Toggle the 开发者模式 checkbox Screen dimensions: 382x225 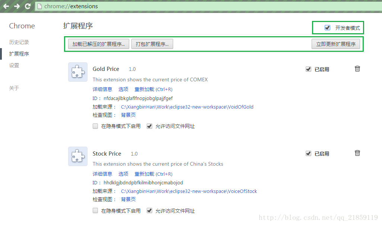coord(327,27)
